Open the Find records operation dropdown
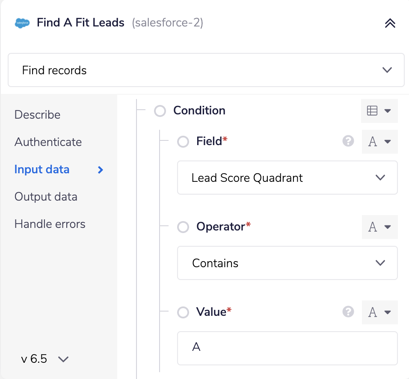 pos(206,70)
